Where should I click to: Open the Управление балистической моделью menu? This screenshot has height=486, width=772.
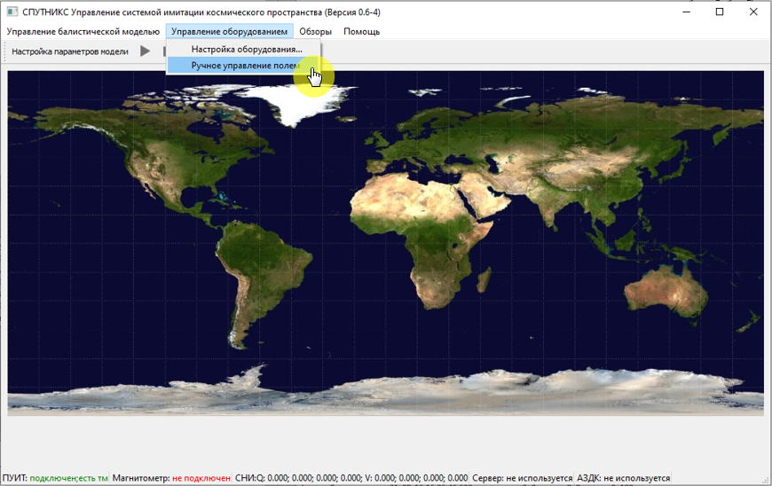[83, 31]
